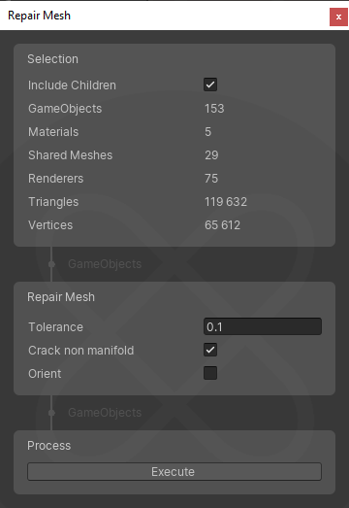This screenshot has height=508, width=349.
Task: Uncheck the Include Children checkbox
Action: point(210,85)
